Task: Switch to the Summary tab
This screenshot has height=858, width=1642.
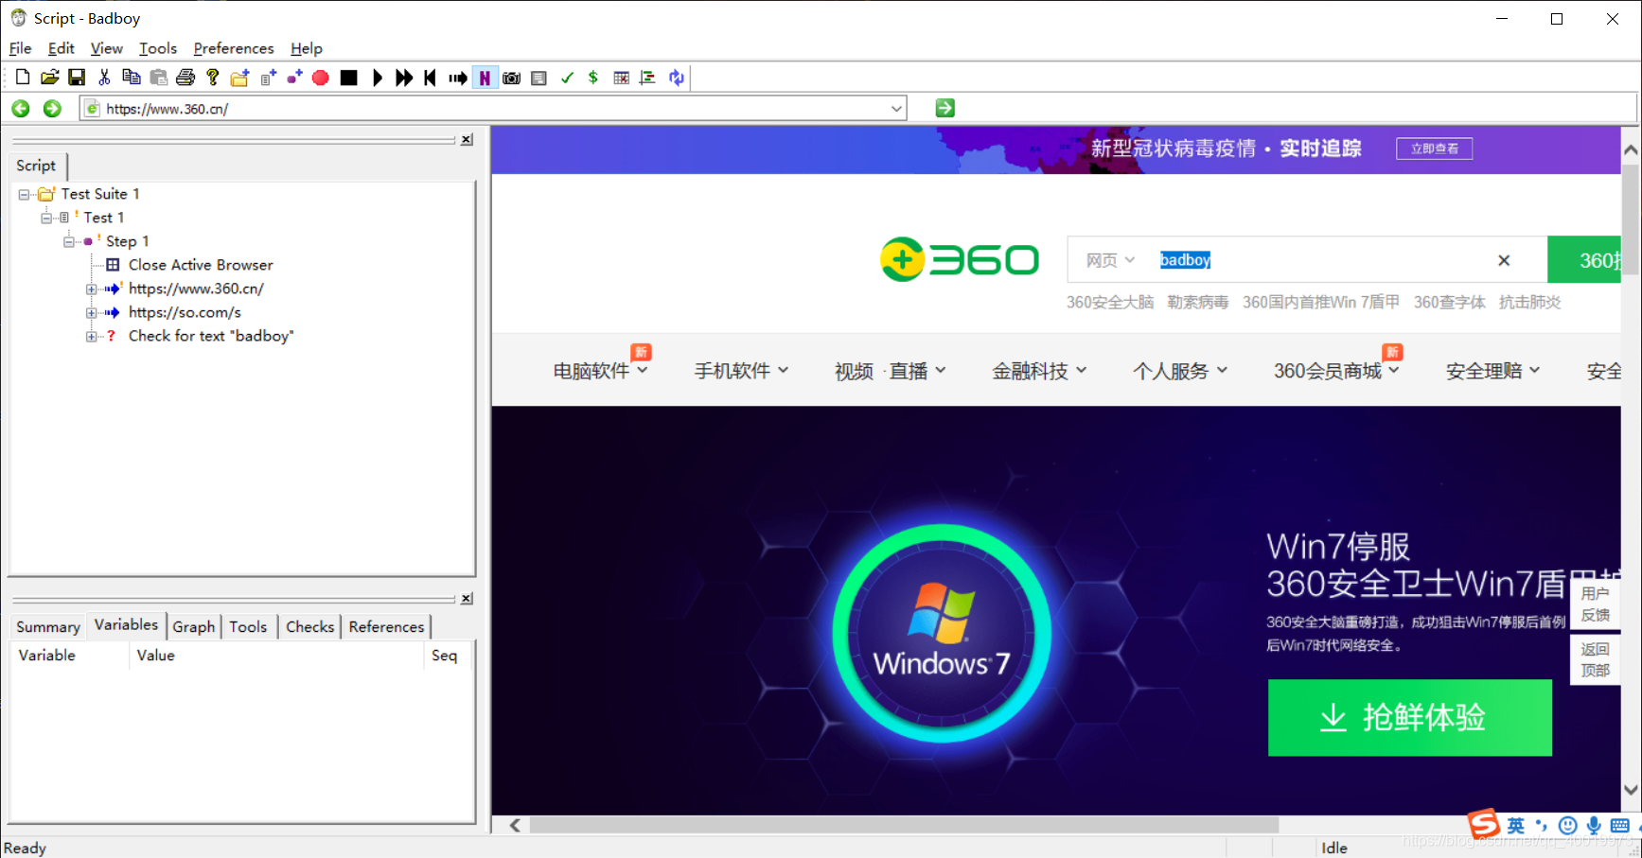Action: [48, 627]
